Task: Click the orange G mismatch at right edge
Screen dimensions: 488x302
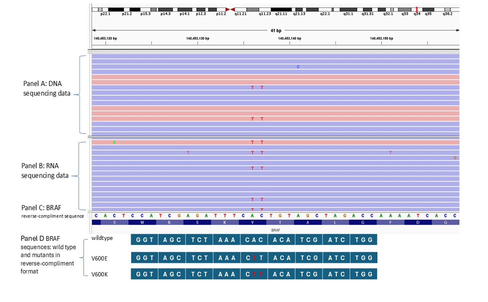Action: point(454,158)
